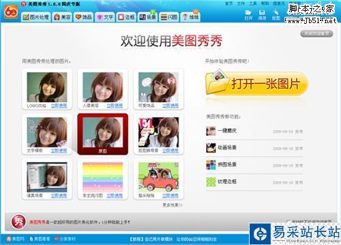The width and height of the screenshot is (341, 245).
Task: Click the 动画场景 feature icon
Action: coord(211,148)
